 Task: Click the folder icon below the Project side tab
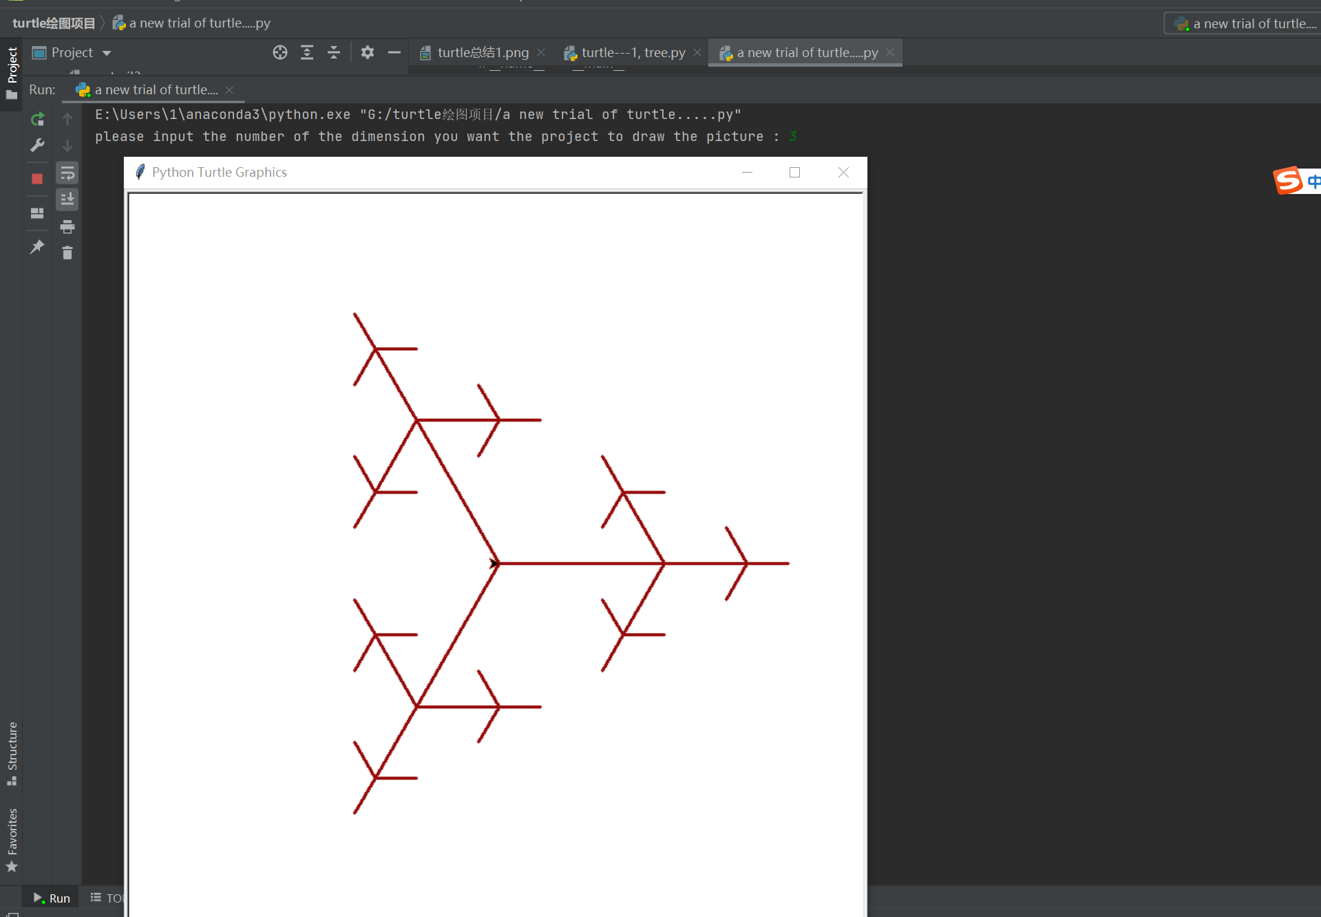pos(12,96)
